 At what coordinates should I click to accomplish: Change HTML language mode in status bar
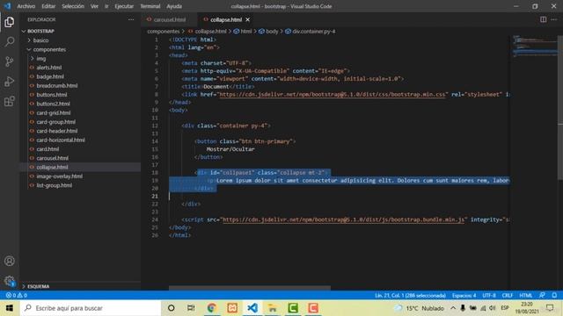pos(526,295)
